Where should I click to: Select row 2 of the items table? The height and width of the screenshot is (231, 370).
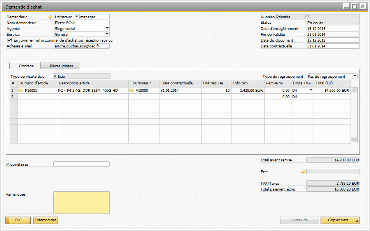tap(13, 96)
